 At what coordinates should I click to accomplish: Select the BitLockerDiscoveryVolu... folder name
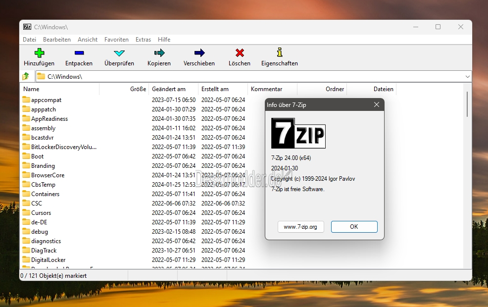tap(64, 147)
